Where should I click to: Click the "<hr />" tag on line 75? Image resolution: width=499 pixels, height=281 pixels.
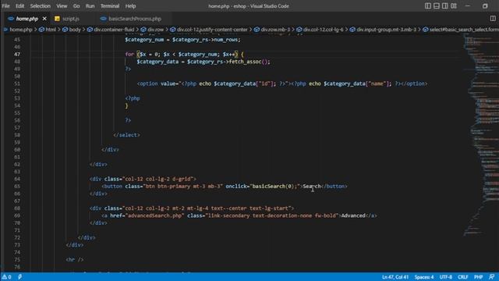(75, 259)
